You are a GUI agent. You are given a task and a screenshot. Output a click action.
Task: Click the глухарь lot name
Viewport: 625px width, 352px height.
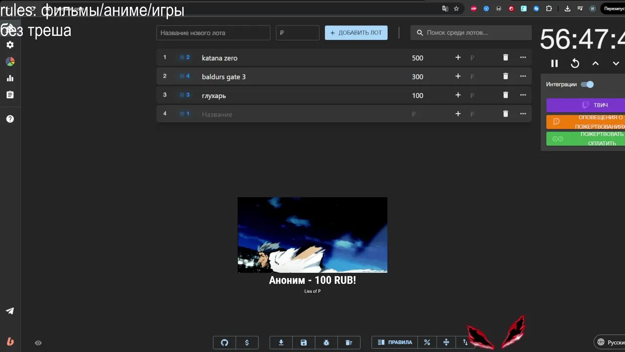(214, 96)
